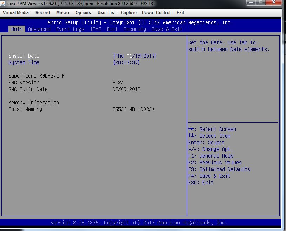Select the System Date value field
Screen dimensions: 286x231
[135, 56]
